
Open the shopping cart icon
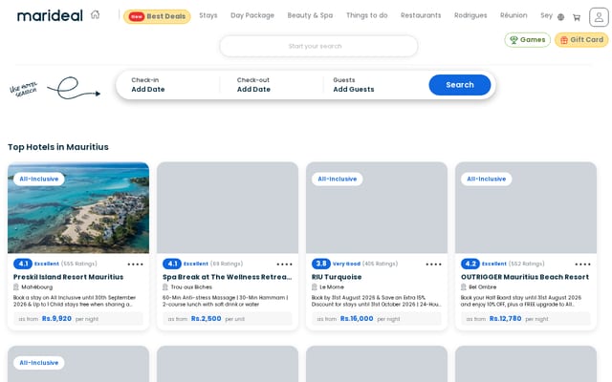point(577,17)
